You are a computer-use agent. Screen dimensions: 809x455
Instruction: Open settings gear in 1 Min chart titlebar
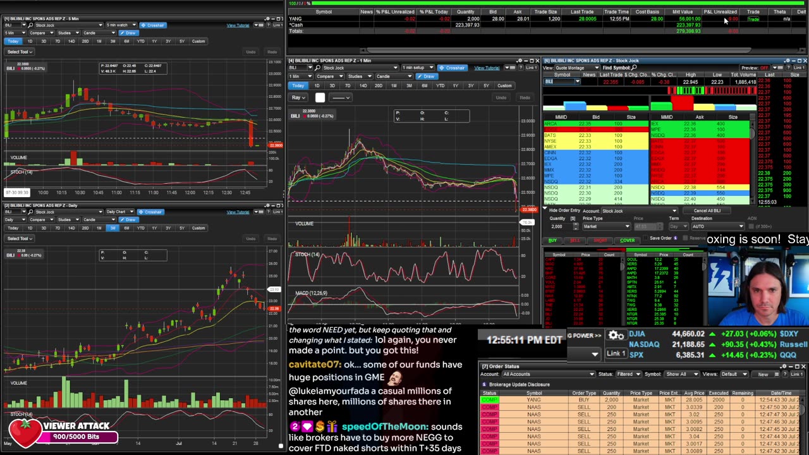[x=520, y=61]
